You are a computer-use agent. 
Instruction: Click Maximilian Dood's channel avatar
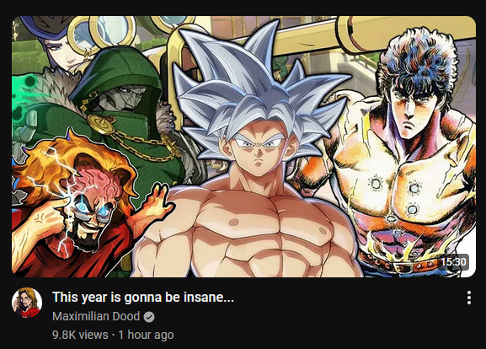27,303
